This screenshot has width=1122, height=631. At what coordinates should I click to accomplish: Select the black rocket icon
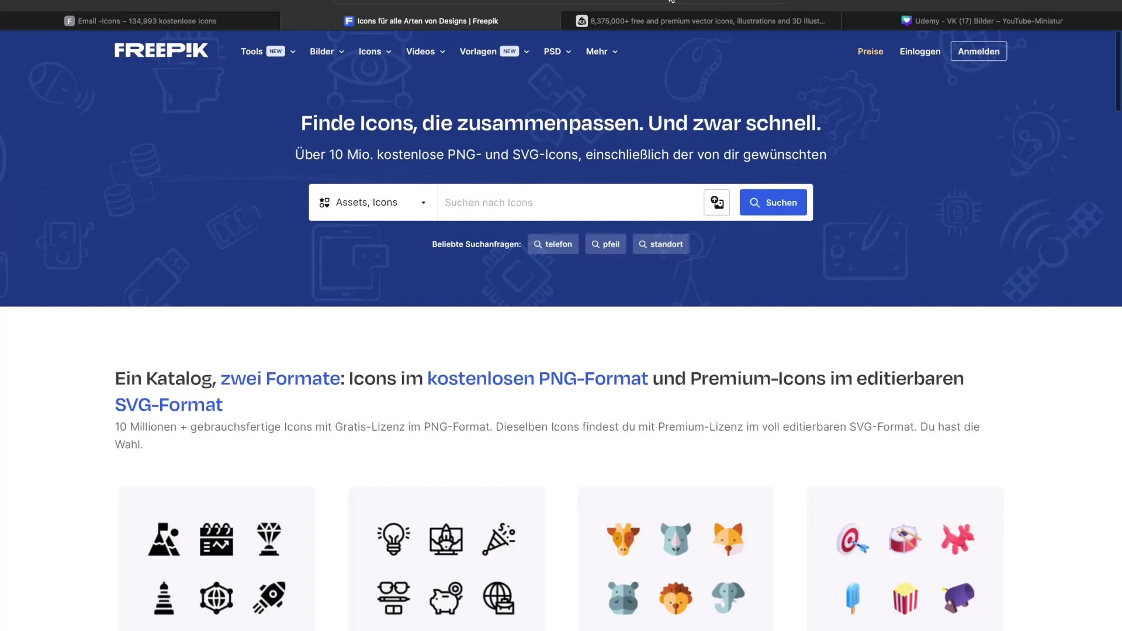point(269,598)
